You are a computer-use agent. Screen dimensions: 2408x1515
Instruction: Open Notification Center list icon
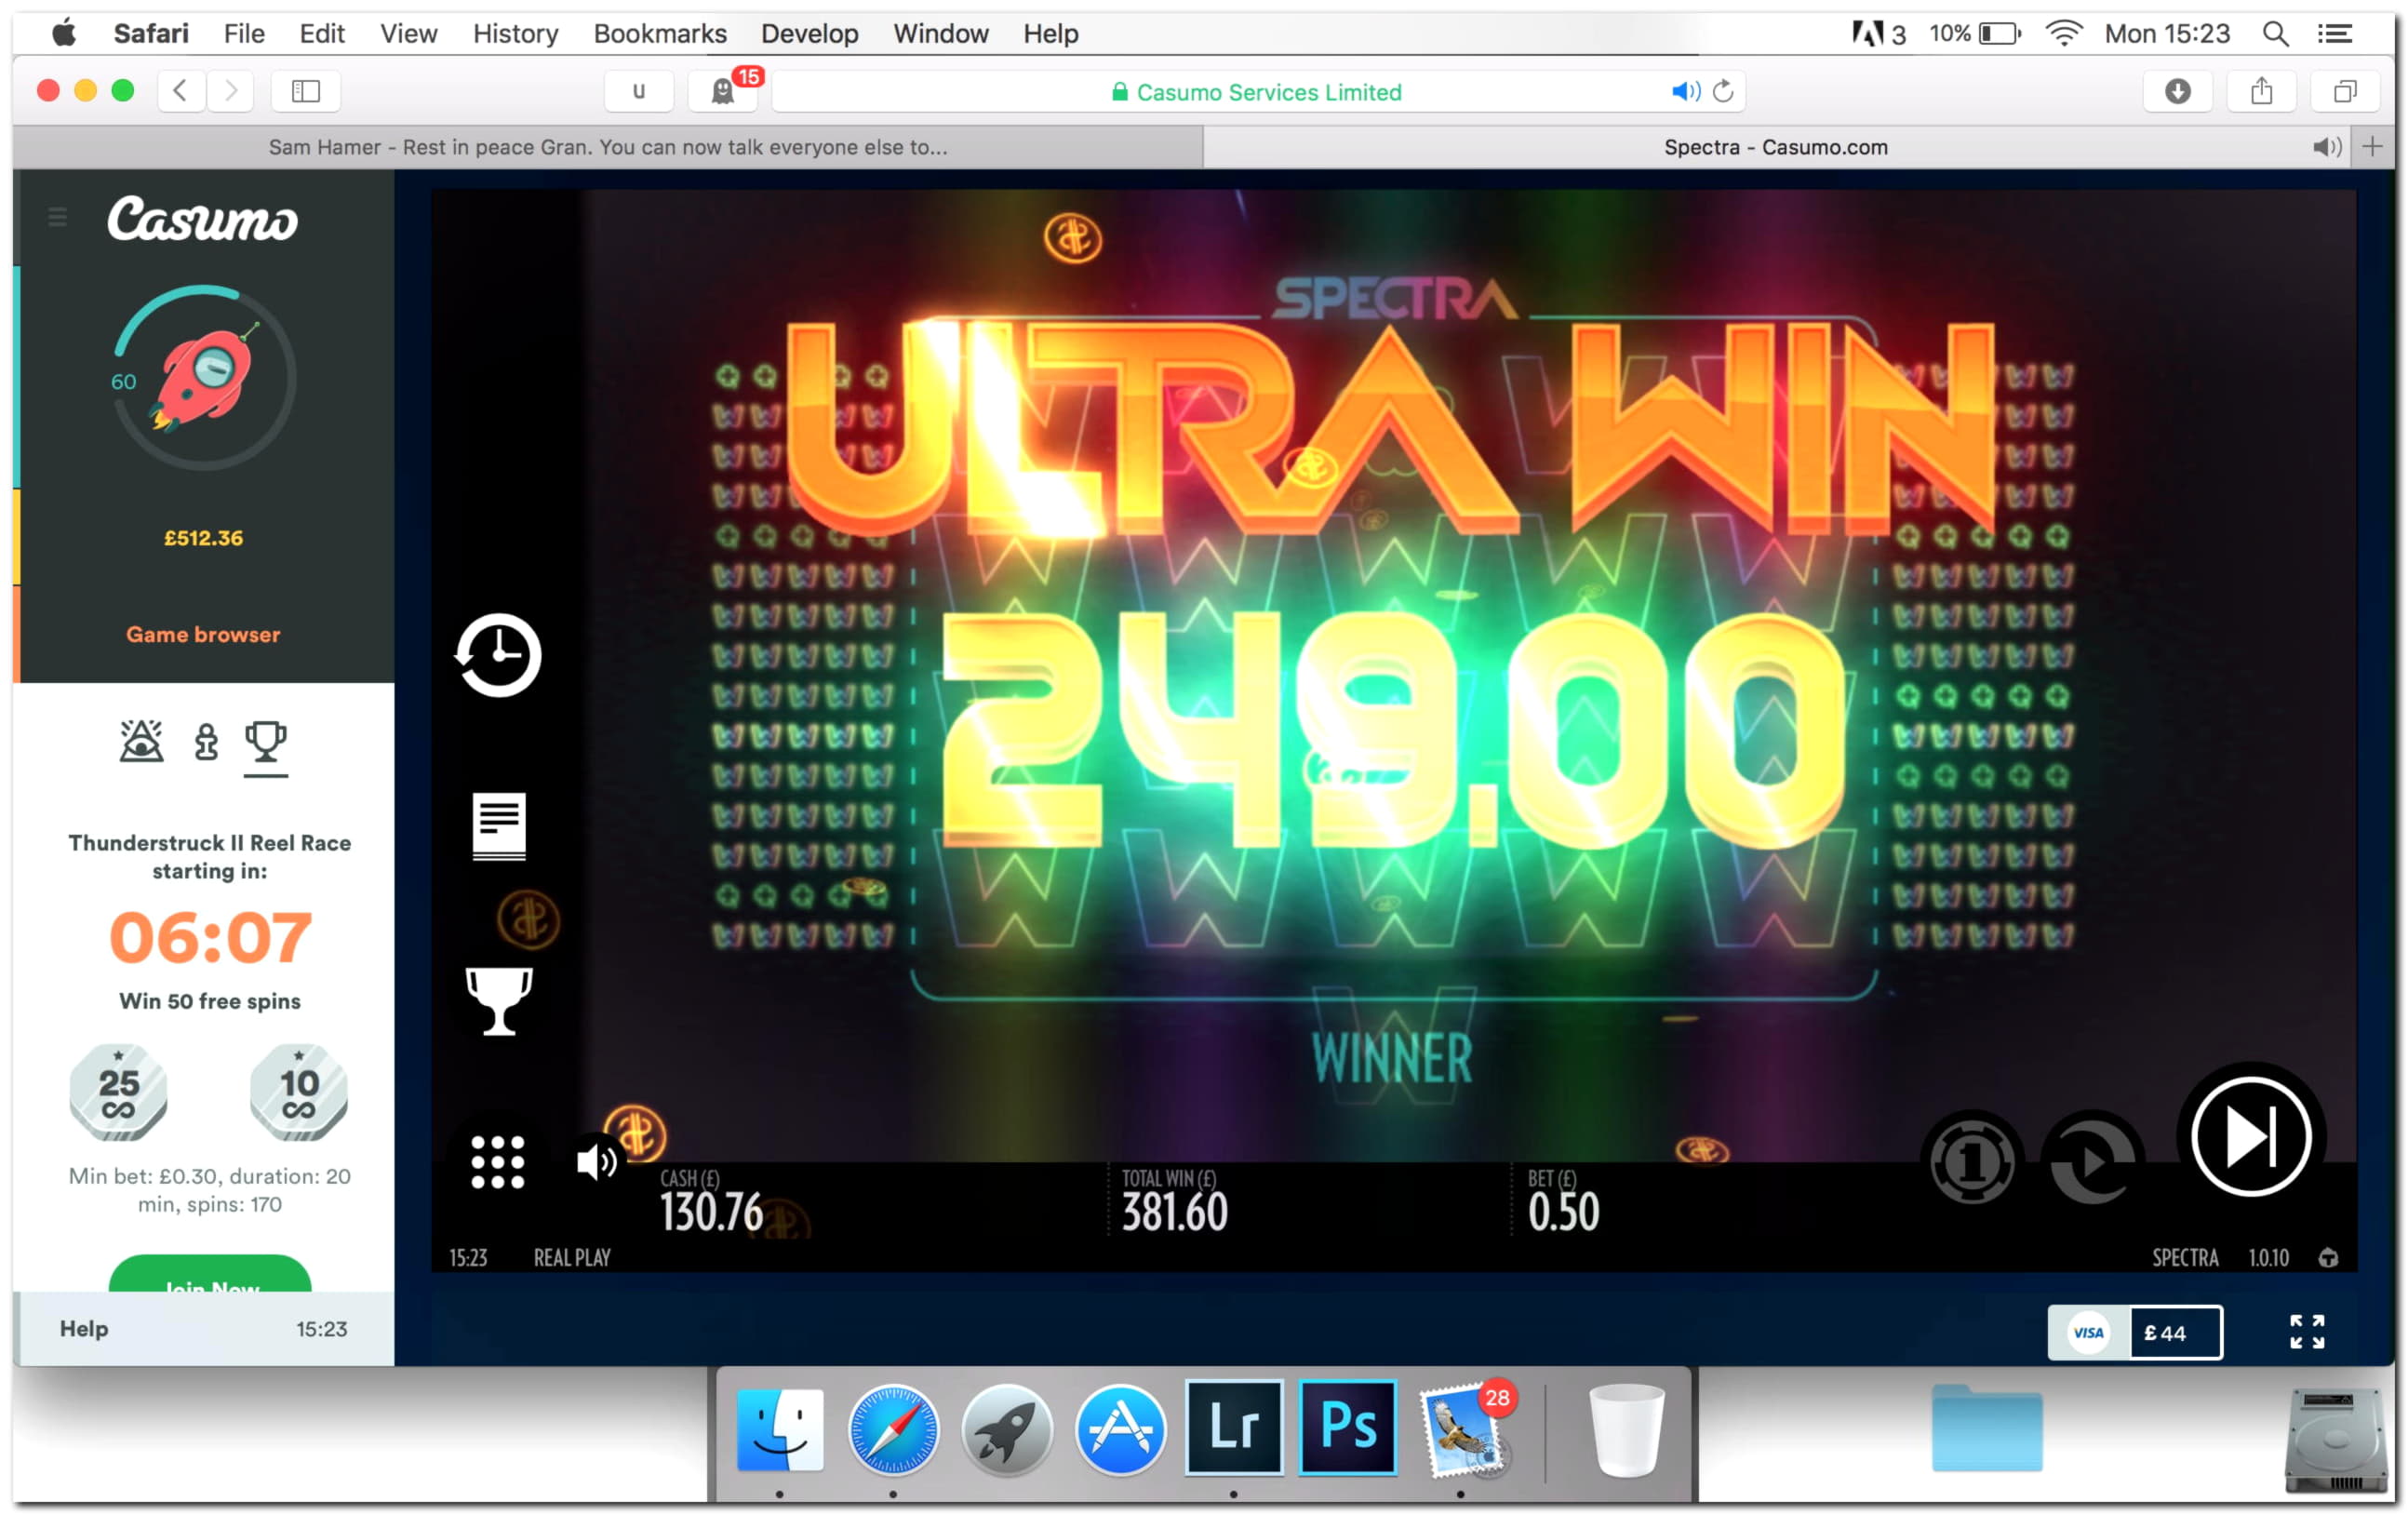[x=2334, y=33]
